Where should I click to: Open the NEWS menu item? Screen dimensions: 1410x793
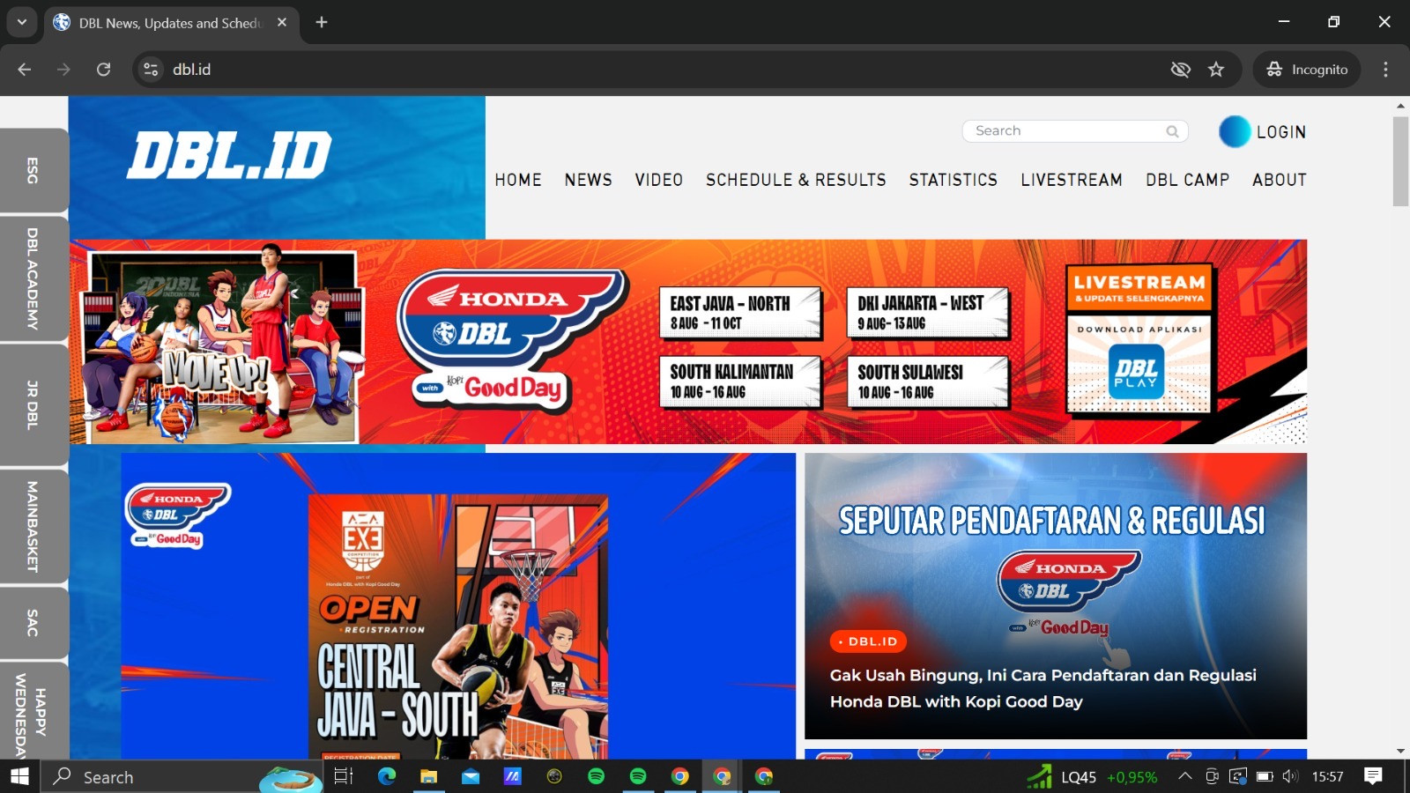point(589,180)
